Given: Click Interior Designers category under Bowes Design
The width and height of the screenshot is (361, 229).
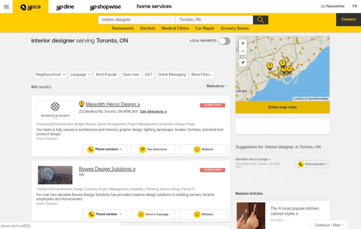Looking at the screenshot, I should coord(47,204).
